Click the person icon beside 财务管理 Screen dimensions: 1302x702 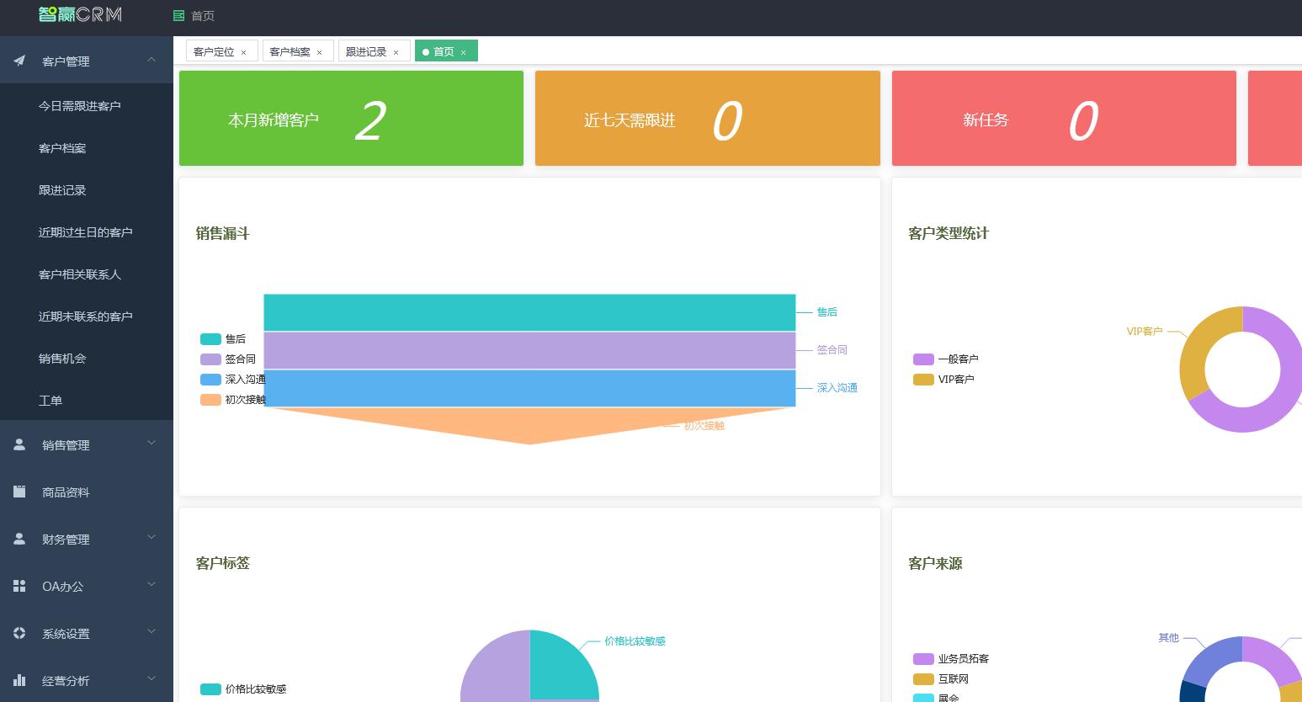[19, 539]
